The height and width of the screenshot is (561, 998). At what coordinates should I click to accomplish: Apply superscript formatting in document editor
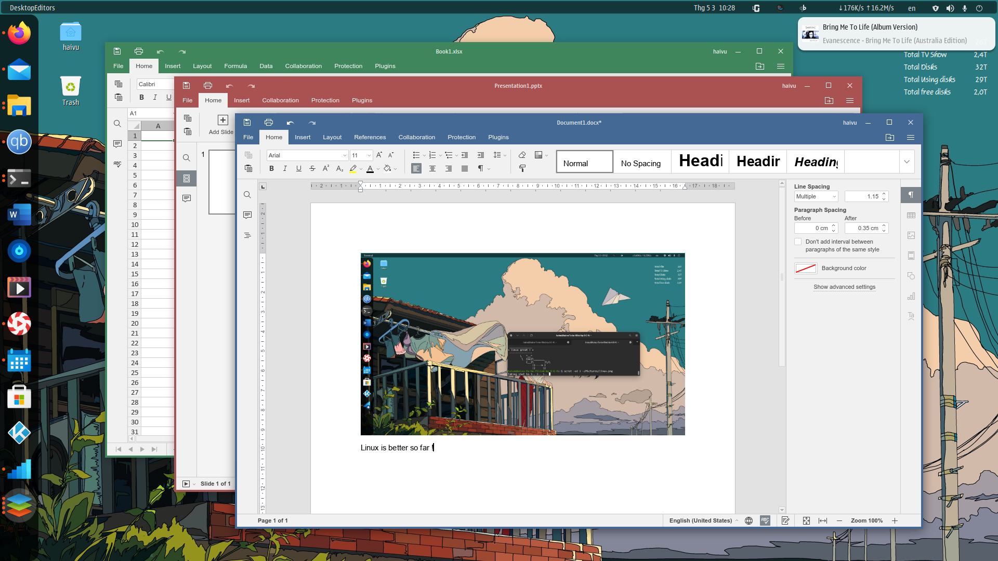pyautogui.click(x=326, y=168)
